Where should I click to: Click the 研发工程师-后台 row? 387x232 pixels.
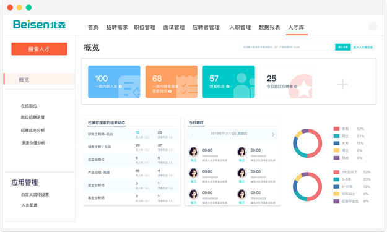coord(132,135)
